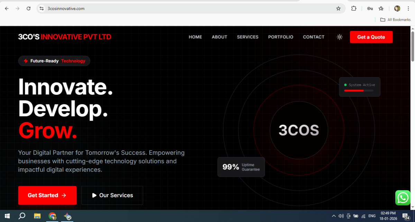This screenshot has height=222, width=415.
Task: Select the ABOUT nav link
Action: click(219, 37)
